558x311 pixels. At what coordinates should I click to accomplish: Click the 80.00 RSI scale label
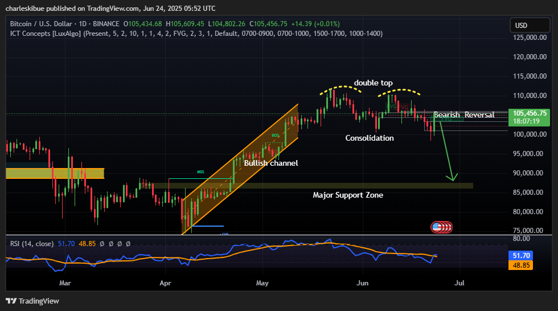(521, 239)
